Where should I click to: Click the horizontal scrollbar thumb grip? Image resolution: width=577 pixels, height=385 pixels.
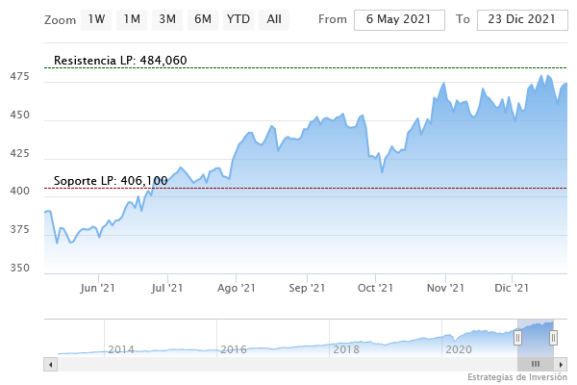(x=536, y=364)
